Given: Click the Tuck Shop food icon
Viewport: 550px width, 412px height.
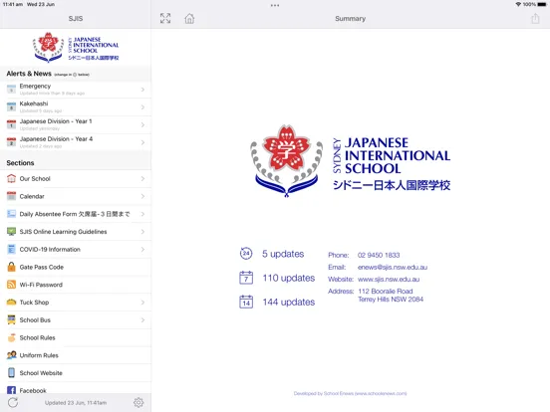Looking at the screenshot, I should pos(11,302).
